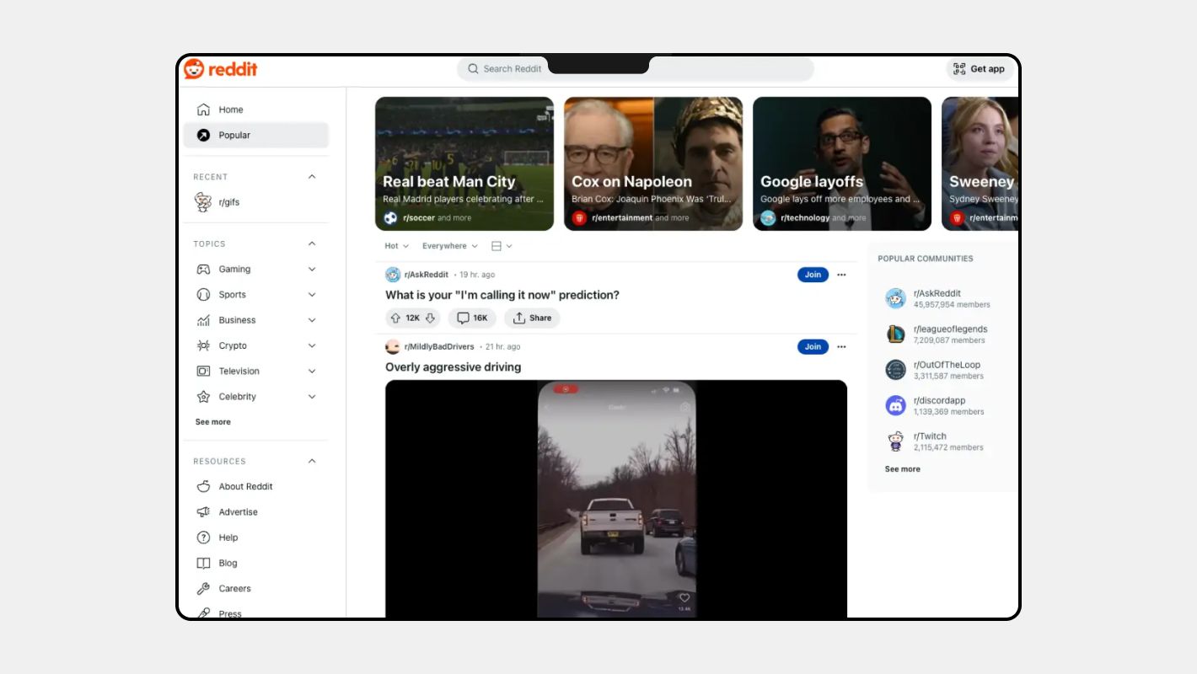Open options menu for MildlyBadDrivers post

click(x=840, y=347)
